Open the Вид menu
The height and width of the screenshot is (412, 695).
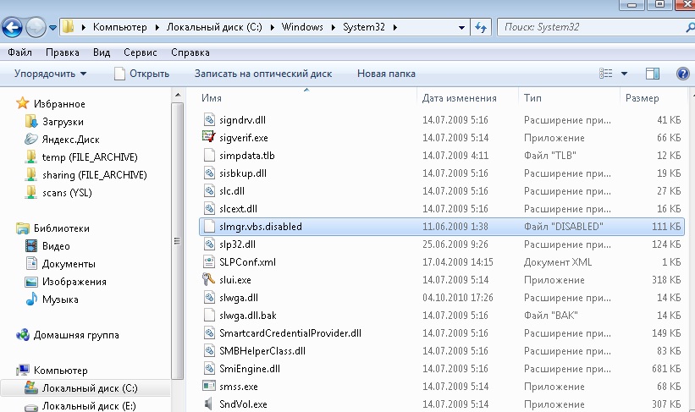(x=102, y=52)
